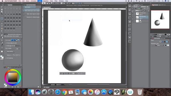The width and height of the screenshot is (171, 96).
Task: Click the Auto select sub tool group tab
Action: pos(29,7)
